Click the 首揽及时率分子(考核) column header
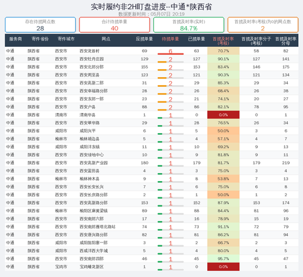This screenshot has width=303, height=277. 256,41
